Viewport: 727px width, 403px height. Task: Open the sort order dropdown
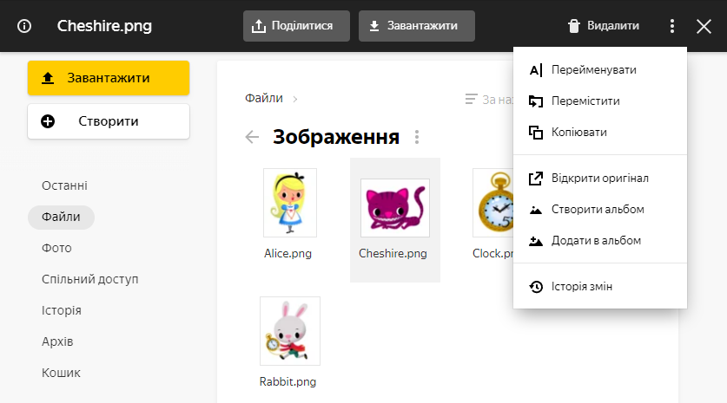[x=489, y=100]
